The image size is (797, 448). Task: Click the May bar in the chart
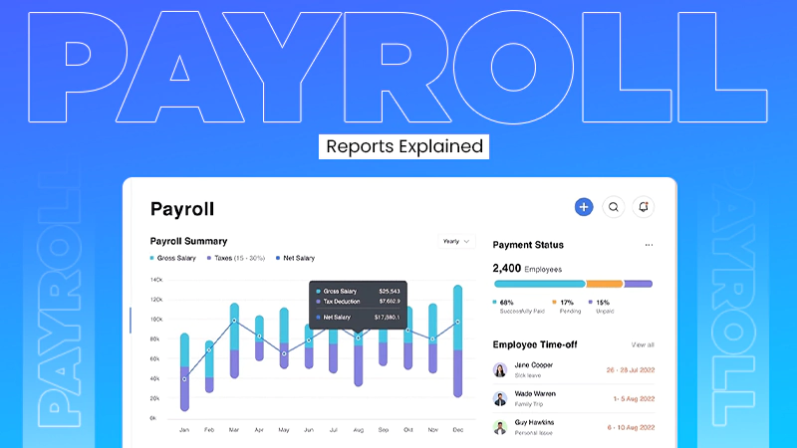point(284,337)
